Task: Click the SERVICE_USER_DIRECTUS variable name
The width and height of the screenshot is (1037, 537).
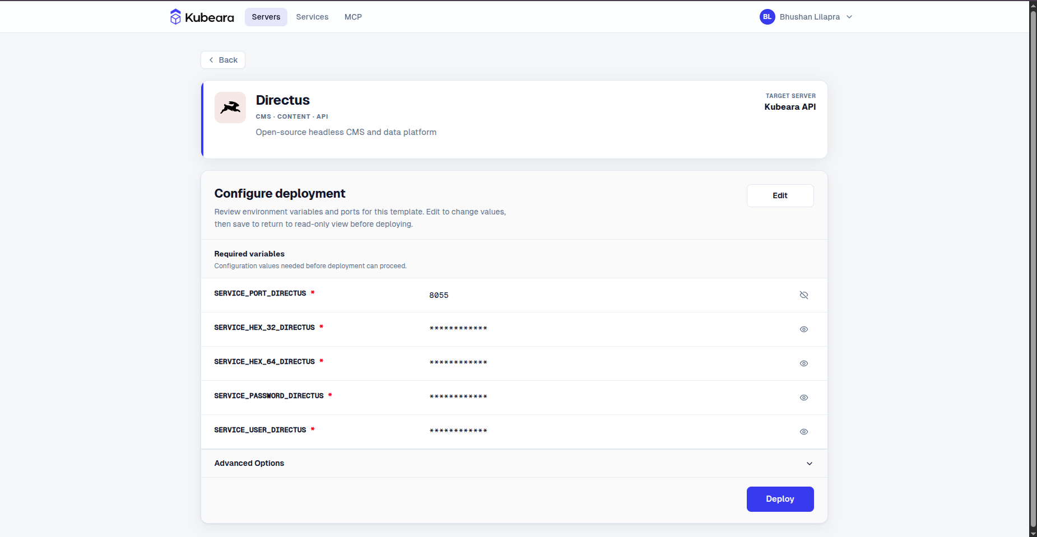Action: tap(260, 430)
